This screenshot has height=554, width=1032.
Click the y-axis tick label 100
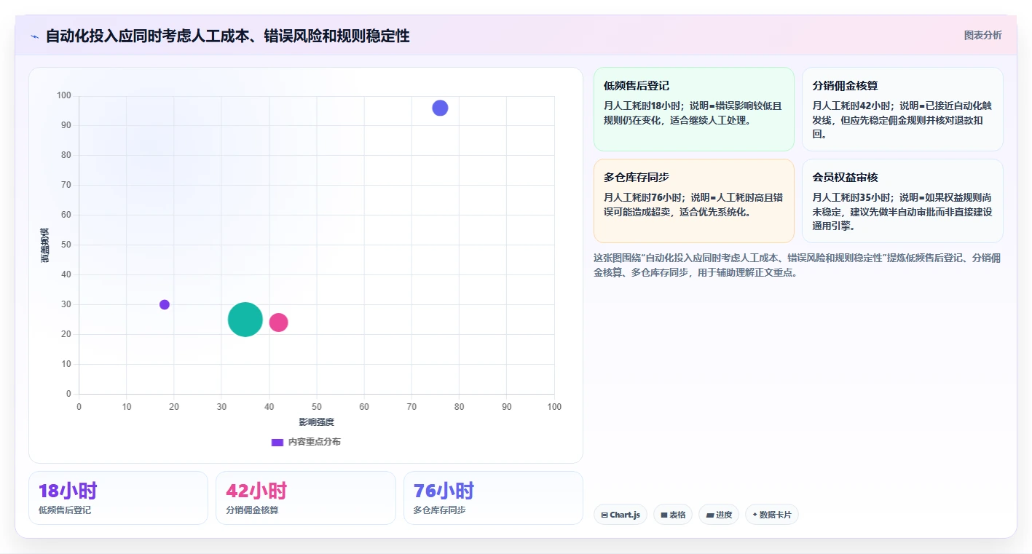click(64, 95)
